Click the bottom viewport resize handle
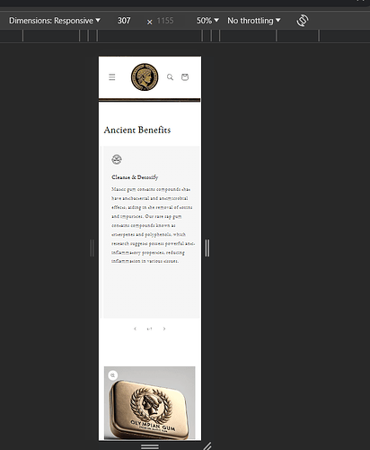Screen dimensions: 370x450 (x=150, y=446)
